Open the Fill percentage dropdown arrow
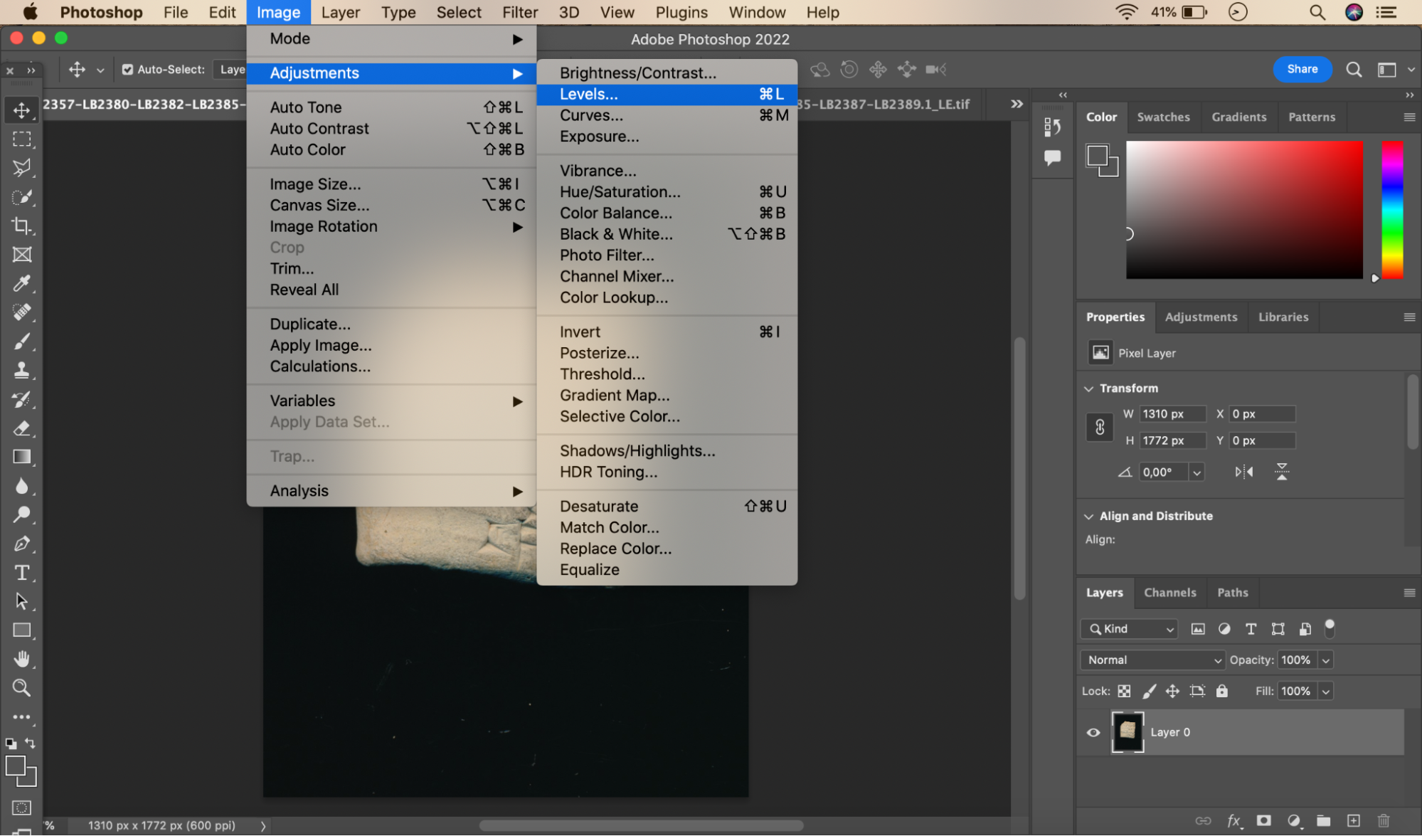 point(1325,691)
